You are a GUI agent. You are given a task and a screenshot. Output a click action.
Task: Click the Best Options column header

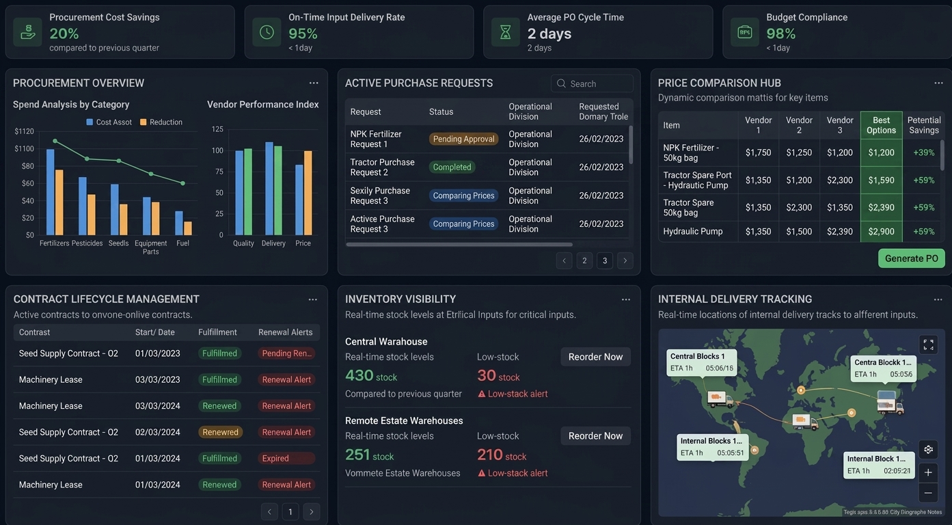tap(881, 125)
